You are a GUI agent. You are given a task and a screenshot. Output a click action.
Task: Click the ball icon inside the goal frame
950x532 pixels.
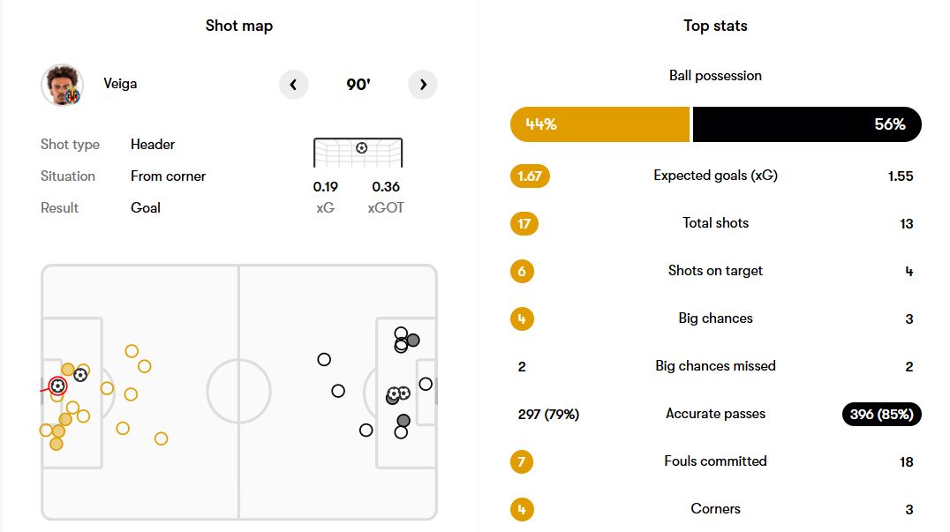(361, 147)
